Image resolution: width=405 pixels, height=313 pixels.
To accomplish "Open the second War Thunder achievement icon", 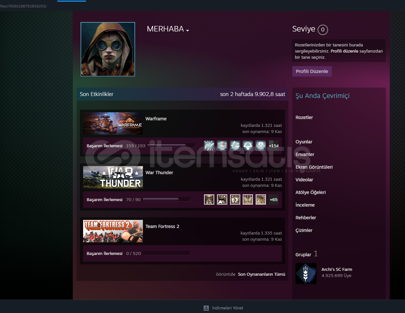I will click(x=222, y=199).
